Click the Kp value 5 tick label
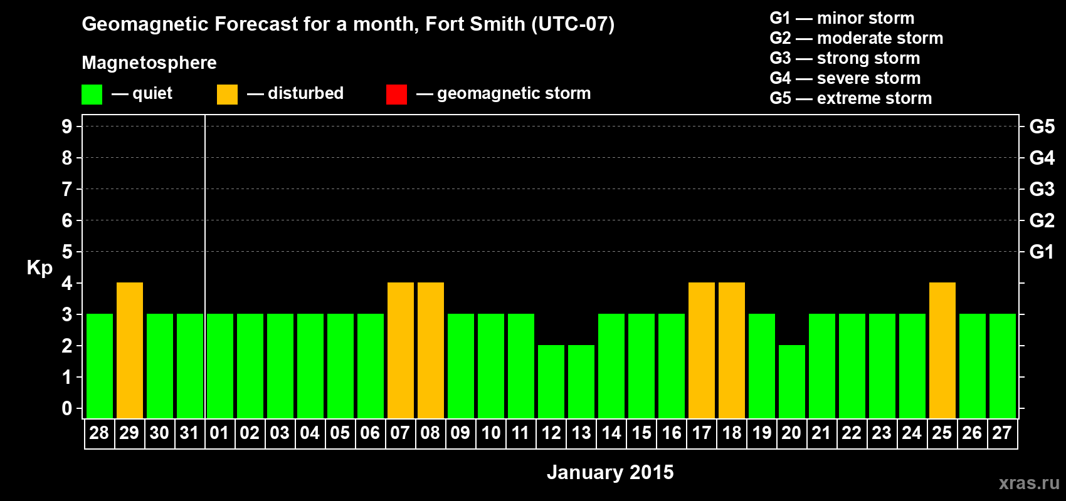The height and width of the screenshot is (501, 1066). coord(66,252)
